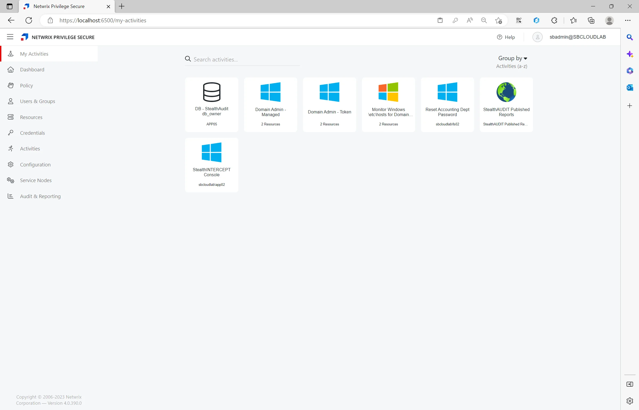This screenshot has width=639, height=410.
Task: Open a new browser tab
Action: (x=122, y=6)
